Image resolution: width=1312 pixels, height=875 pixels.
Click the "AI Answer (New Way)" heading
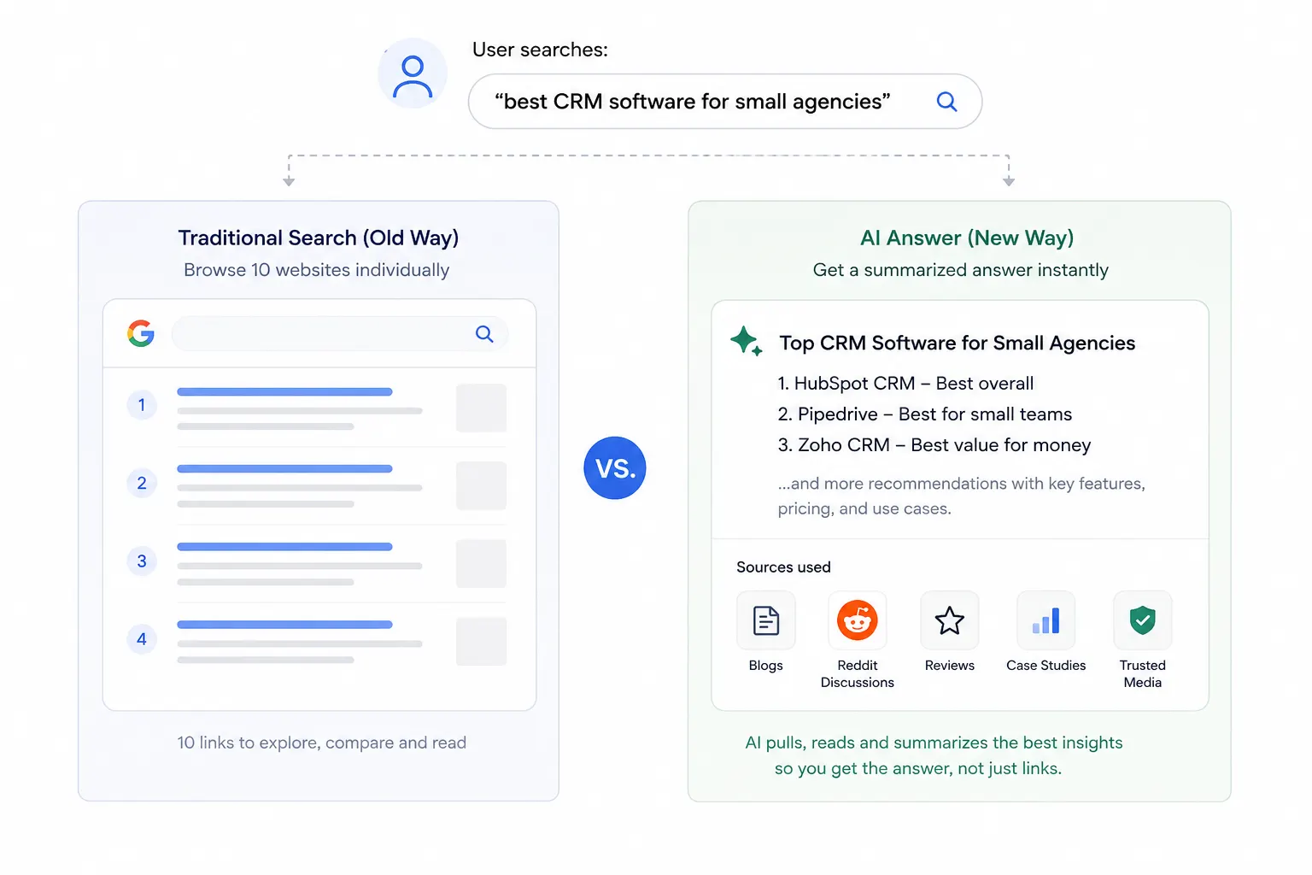tap(967, 238)
